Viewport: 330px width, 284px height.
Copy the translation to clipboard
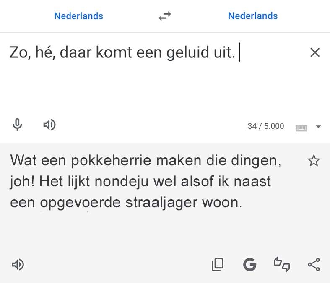218,264
